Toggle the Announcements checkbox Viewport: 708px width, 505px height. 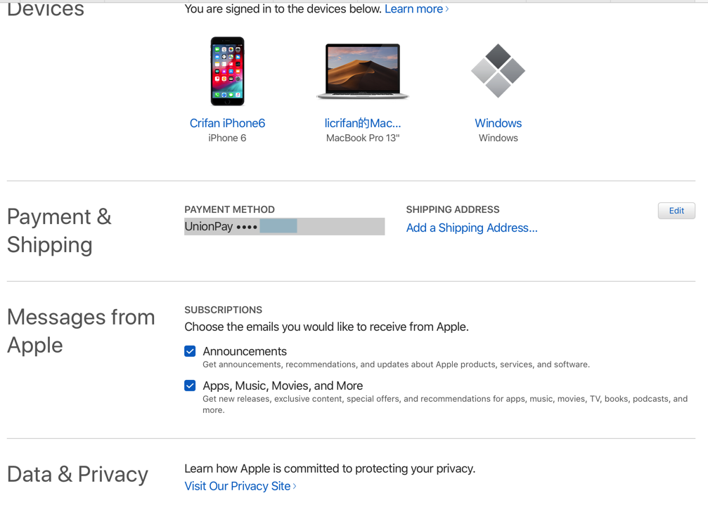coord(190,351)
